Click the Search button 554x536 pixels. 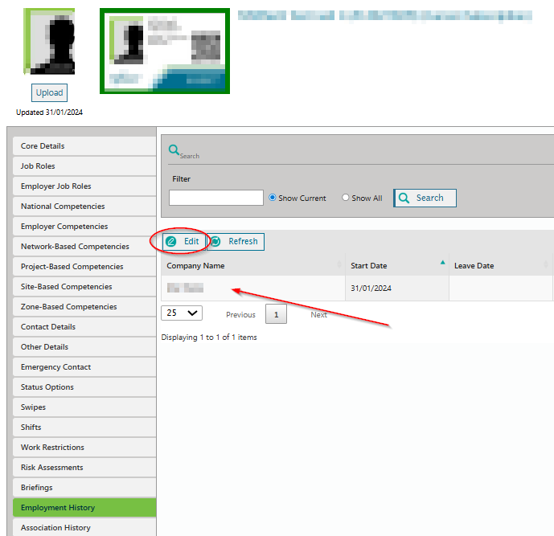[425, 198]
